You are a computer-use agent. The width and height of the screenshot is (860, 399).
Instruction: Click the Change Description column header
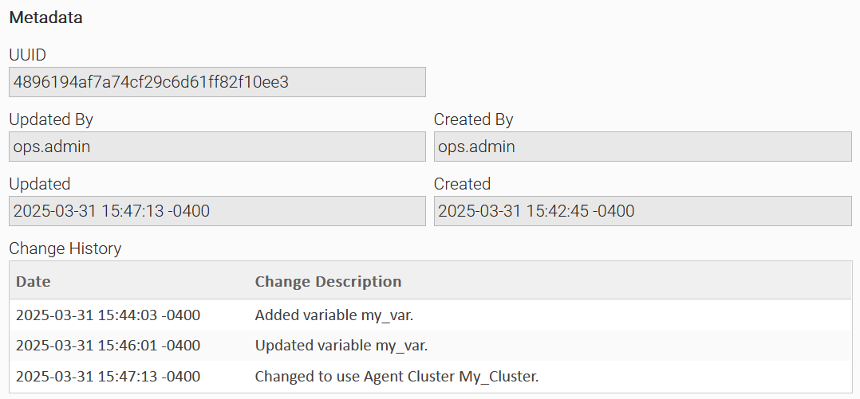tap(328, 281)
